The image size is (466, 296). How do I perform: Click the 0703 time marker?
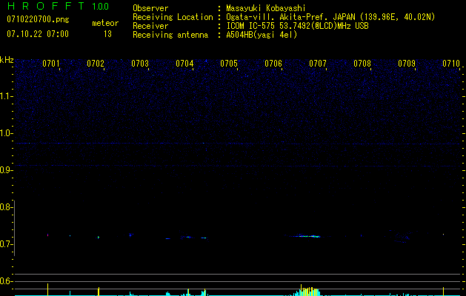pos(140,64)
